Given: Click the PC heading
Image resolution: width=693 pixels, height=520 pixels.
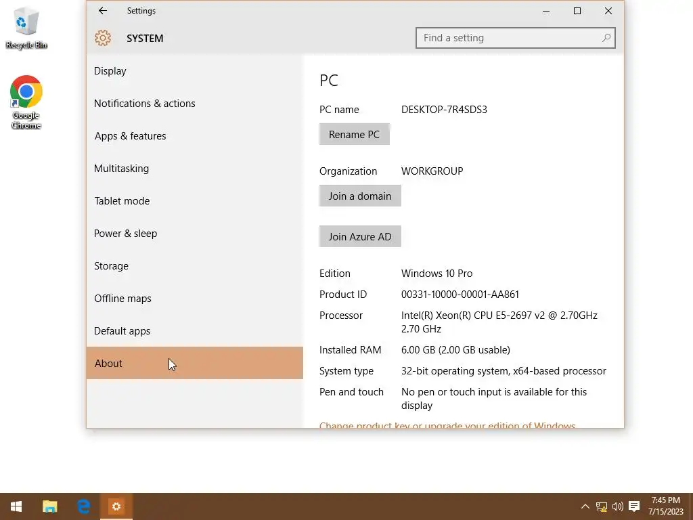Looking at the screenshot, I should point(329,81).
